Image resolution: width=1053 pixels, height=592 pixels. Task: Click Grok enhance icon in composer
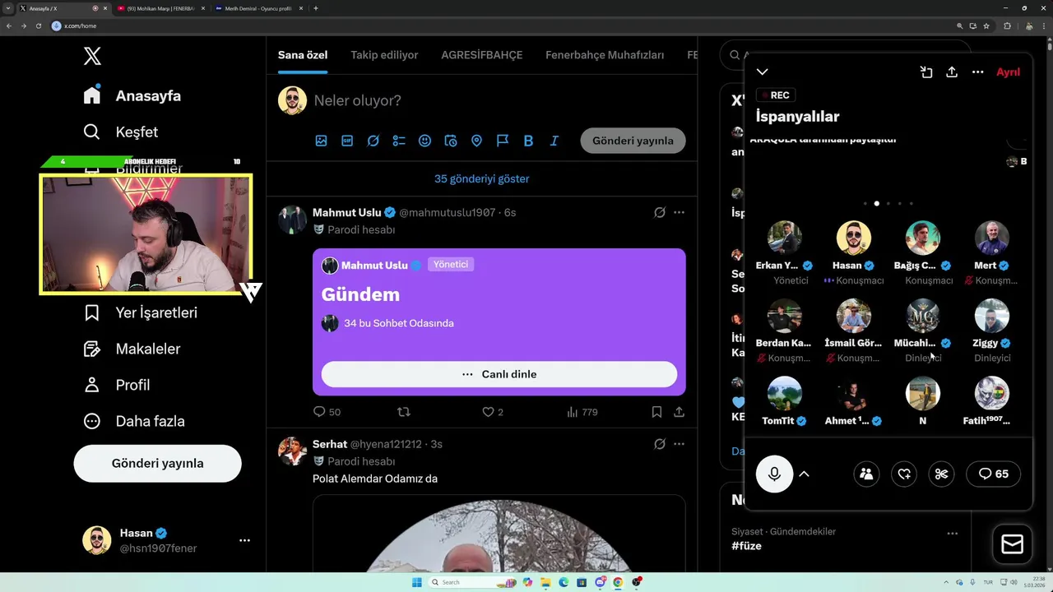point(373,141)
